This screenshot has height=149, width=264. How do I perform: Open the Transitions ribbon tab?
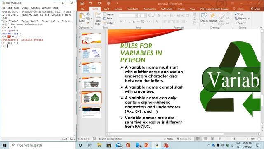(x=133, y=9)
